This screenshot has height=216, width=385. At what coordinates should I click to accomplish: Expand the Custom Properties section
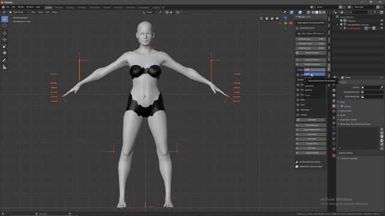click(349, 158)
